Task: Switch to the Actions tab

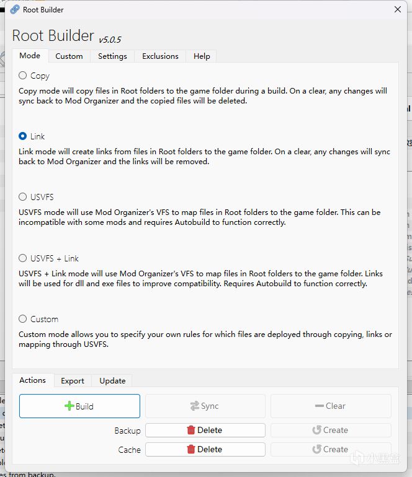Action: pos(33,380)
